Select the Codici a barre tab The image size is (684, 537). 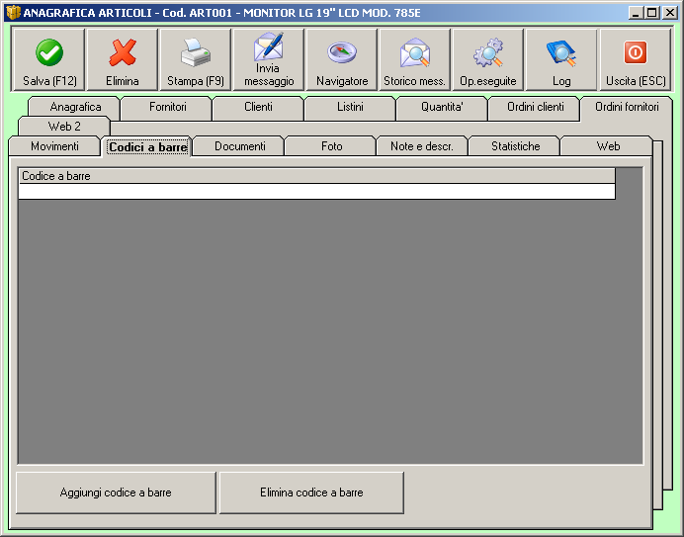click(148, 147)
